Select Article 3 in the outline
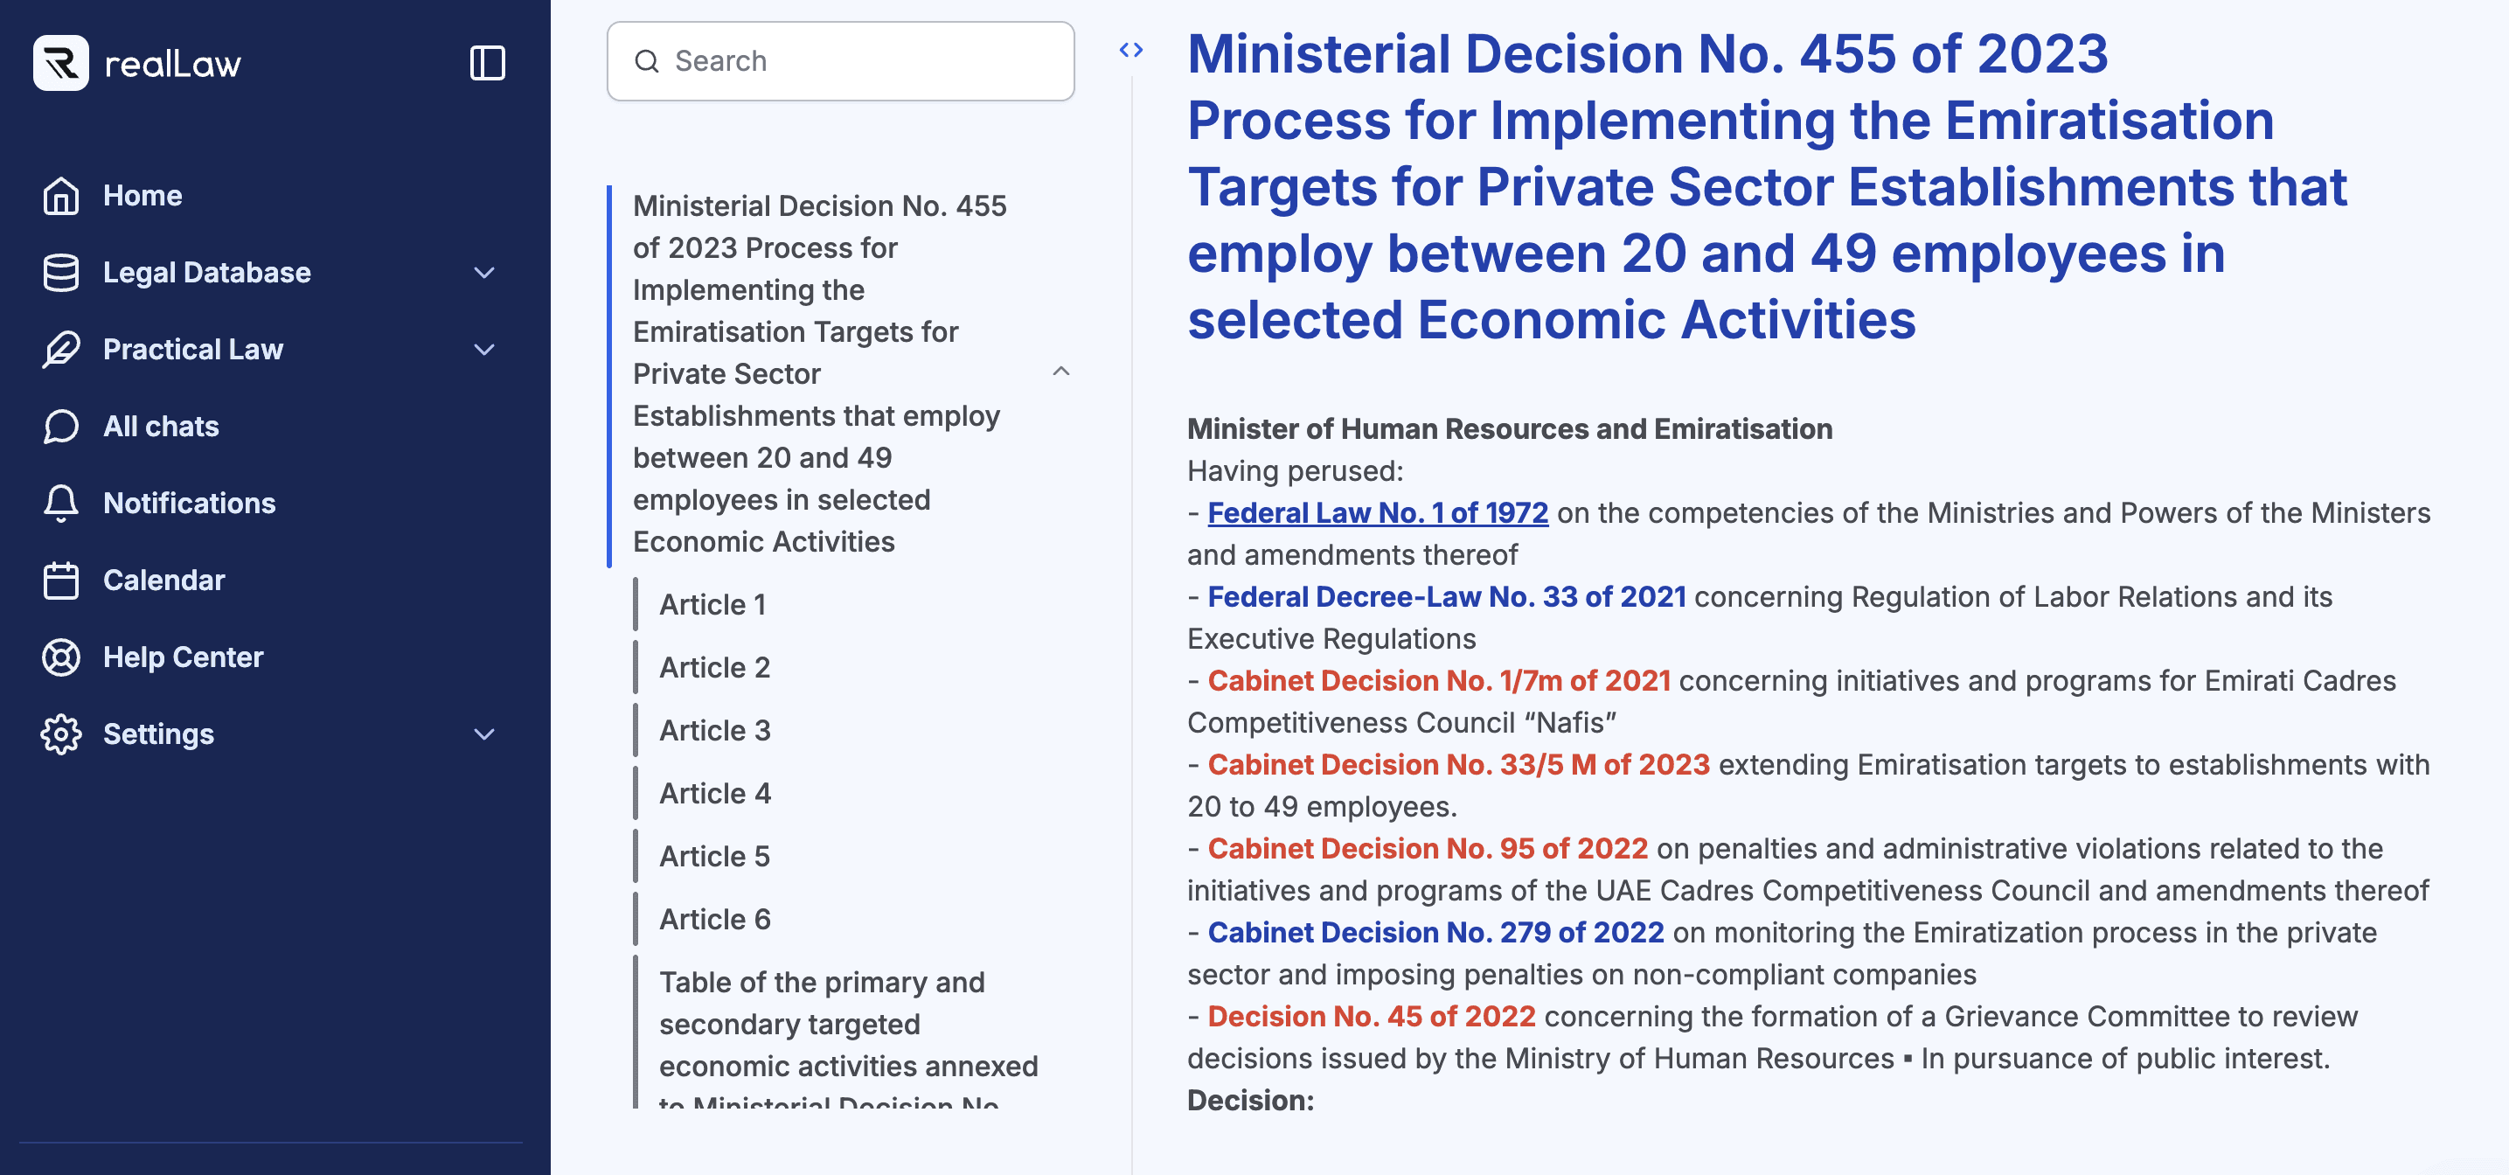The height and width of the screenshot is (1175, 2509). coord(714,730)
